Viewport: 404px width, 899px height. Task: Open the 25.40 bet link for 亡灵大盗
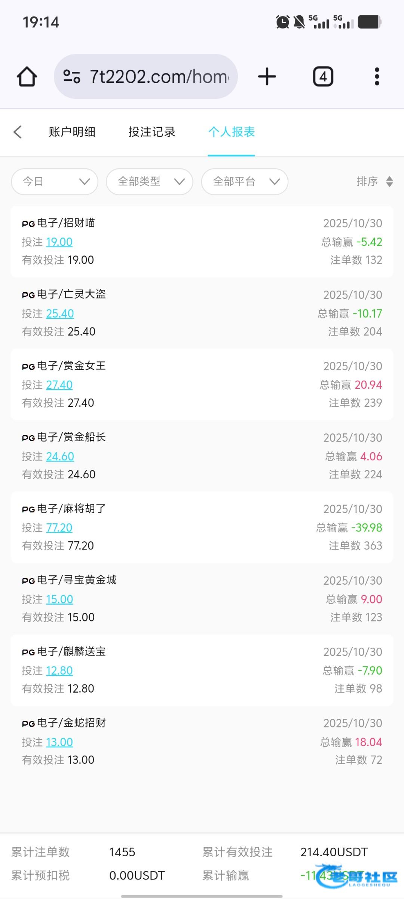pos(60,314)
